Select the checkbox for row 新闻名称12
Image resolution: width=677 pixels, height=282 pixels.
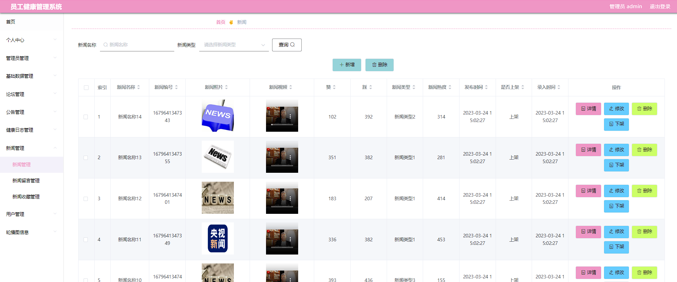click(86, 199)
